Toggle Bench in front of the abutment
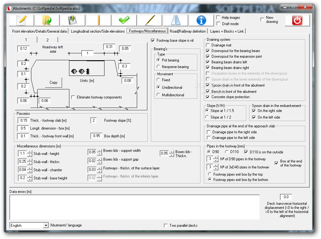 click(208, 92)
